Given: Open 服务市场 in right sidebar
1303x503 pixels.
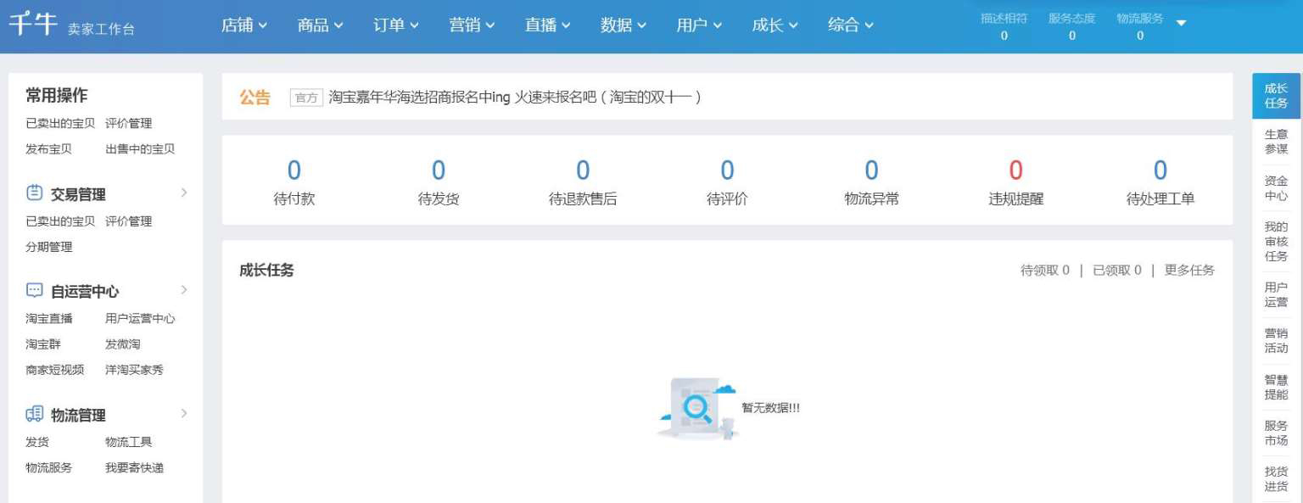Looking at the screenshot, I should [1276, 433].
